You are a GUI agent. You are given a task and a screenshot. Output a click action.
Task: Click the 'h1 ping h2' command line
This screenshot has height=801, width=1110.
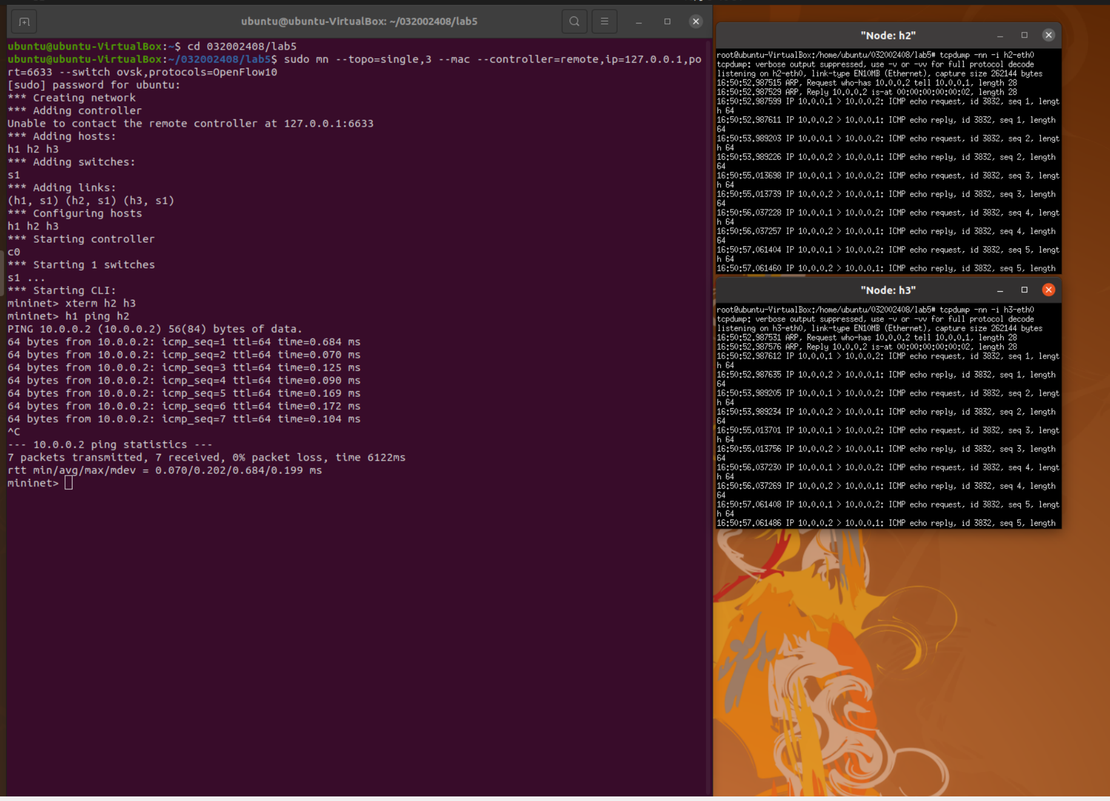coord(97,316)
